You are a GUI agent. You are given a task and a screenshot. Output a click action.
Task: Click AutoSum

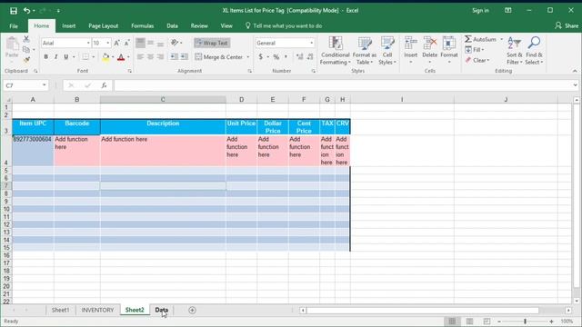[x=481, y=39]
